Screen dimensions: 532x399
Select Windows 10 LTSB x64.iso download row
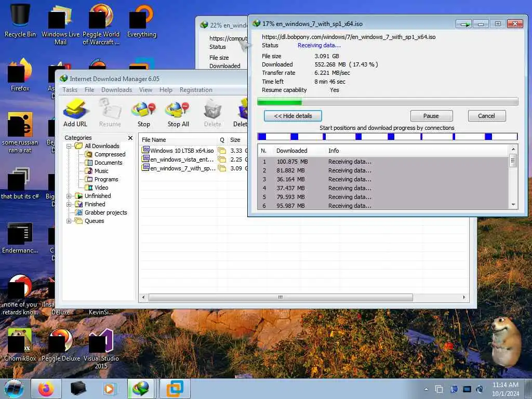(x=194, y=151)
